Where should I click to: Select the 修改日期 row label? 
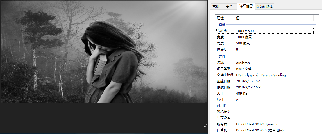click(x=223, y=87)
